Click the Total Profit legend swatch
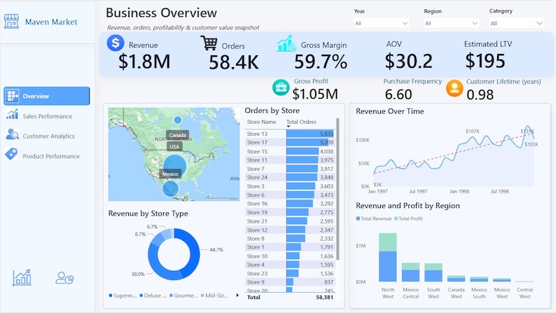Image resolution: width=556 pixels, height=313 pixels. click(x=396, y=218)
